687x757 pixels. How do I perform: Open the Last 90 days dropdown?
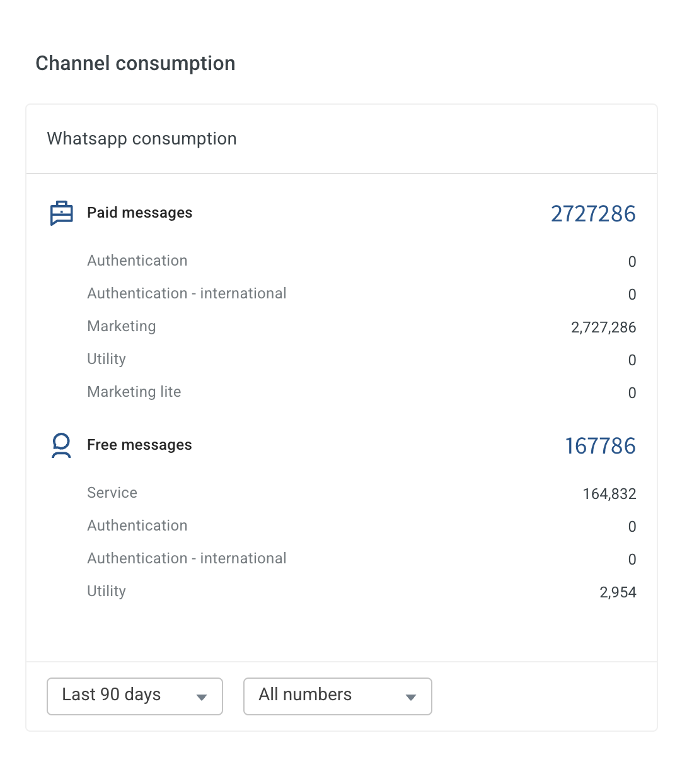point(135,696)
